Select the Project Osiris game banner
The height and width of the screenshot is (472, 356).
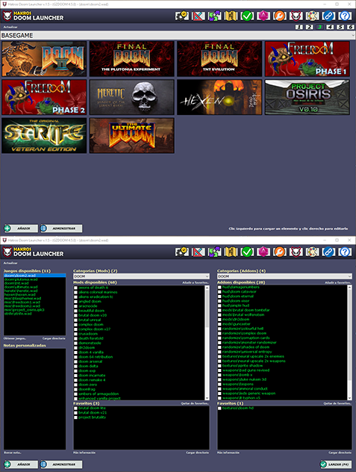[307, 97]
